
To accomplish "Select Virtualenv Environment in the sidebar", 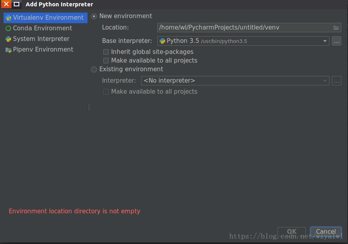I will tap(45, 18).
